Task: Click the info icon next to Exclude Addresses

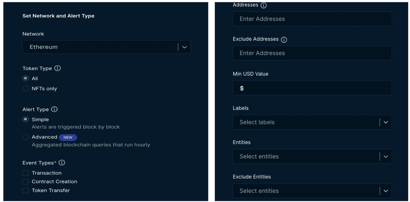Action: click(x=284, y=39)
